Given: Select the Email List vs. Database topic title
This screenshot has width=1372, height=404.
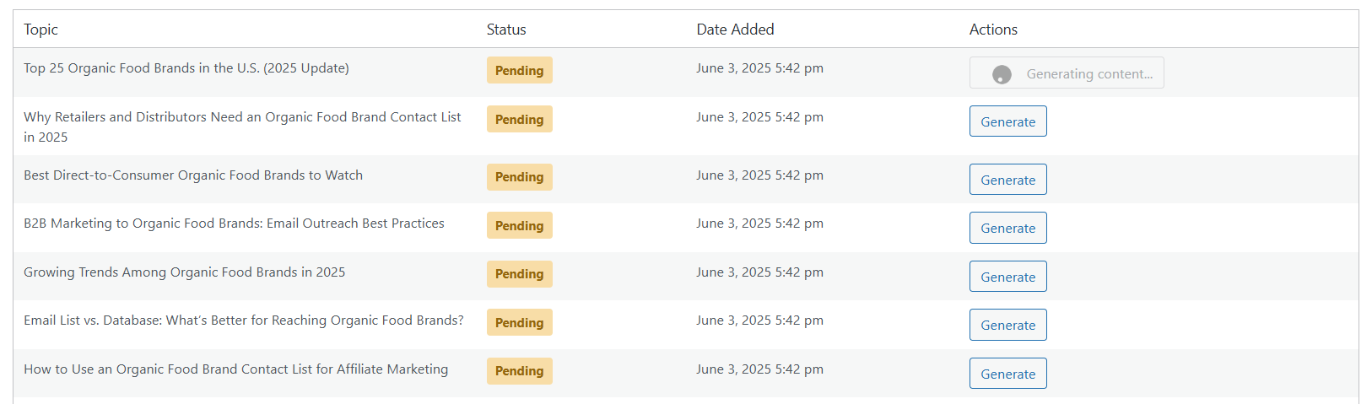Looking at the screenshot, I should tap(244, 321).
